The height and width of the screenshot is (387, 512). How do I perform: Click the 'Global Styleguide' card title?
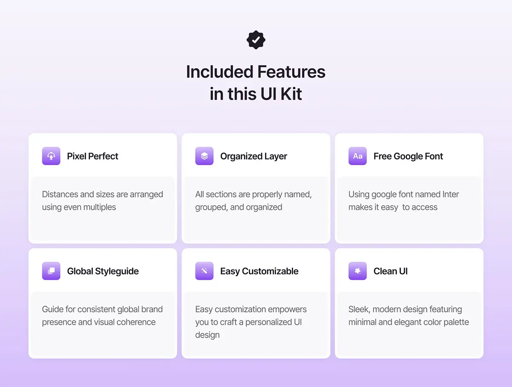point(103,271)
